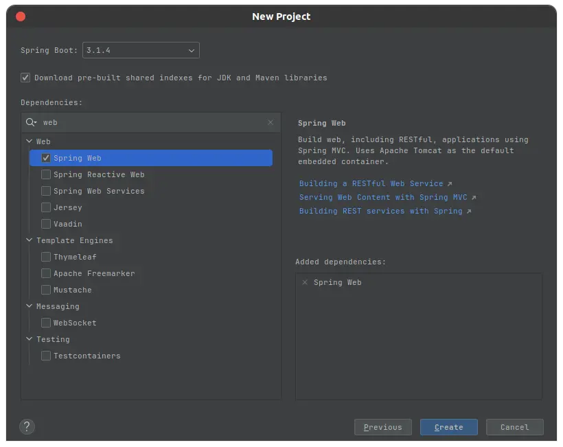
Task: Close the New Project dialog with red button
Action: point(21,16)
